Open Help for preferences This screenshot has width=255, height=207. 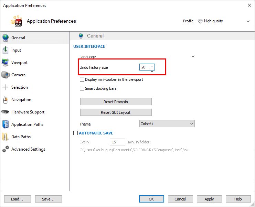click(238, 199)
